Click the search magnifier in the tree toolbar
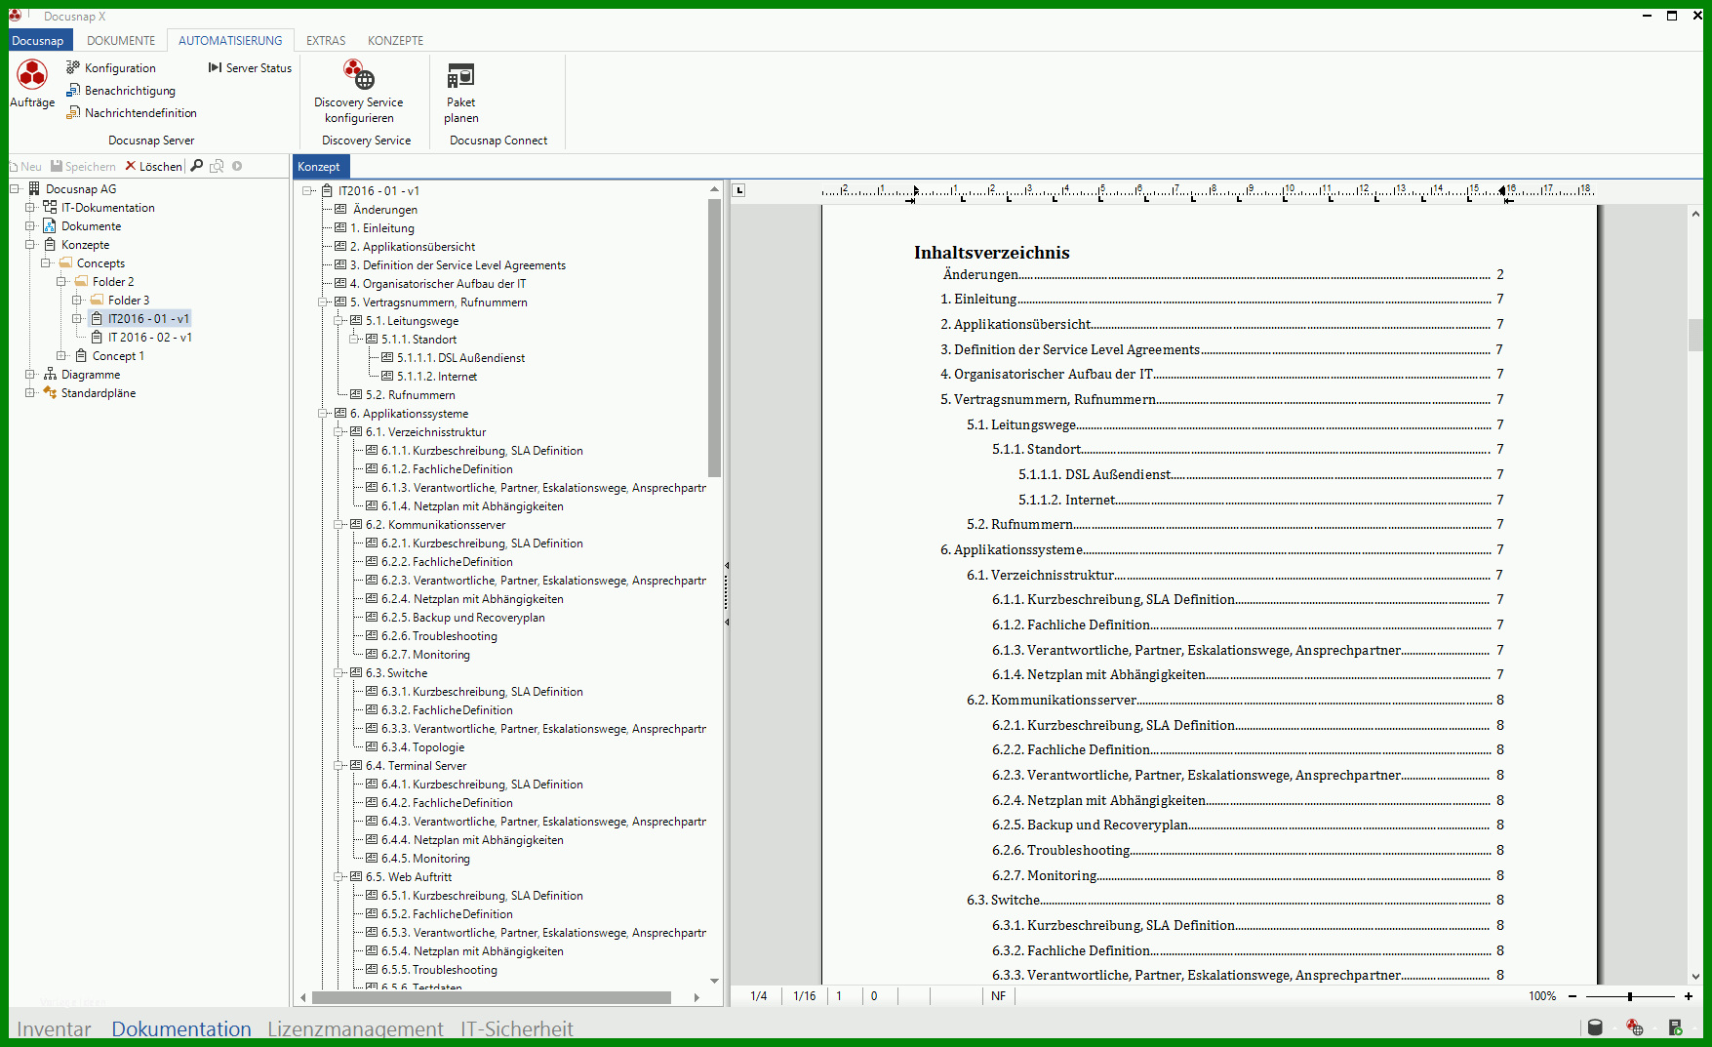Viewport: 1712px width, 1047px height. 197,166
